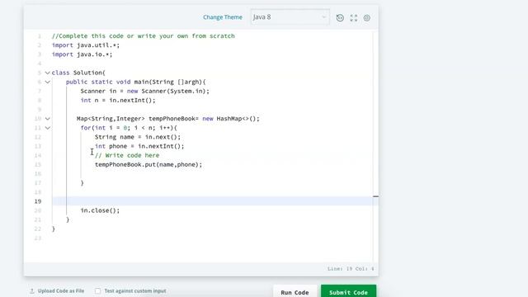Click 'class Solution{' text on line 5

tap(78, 73)
